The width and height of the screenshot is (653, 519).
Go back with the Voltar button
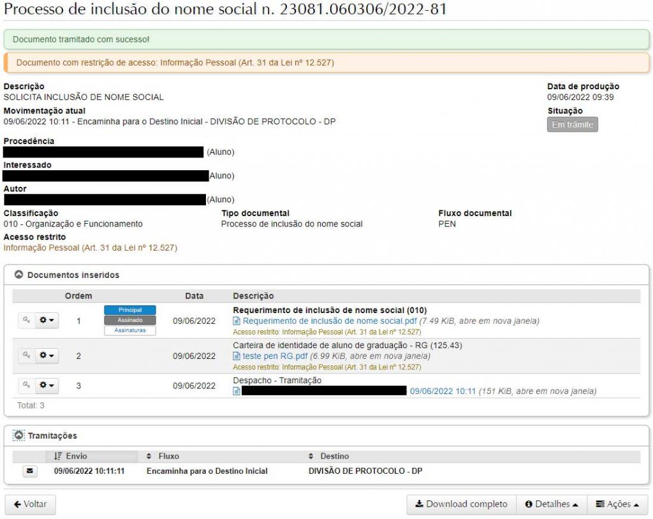point(30,504)
